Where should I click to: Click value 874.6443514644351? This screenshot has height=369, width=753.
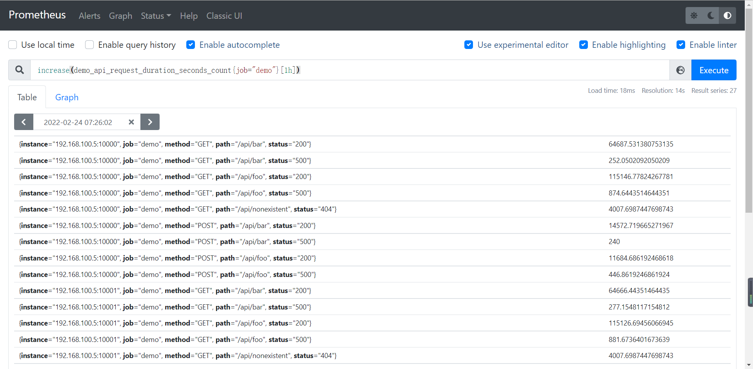coord(639,193)
